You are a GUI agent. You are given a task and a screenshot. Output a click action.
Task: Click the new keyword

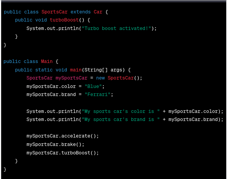pyautogui.click(x=100, y=78)
